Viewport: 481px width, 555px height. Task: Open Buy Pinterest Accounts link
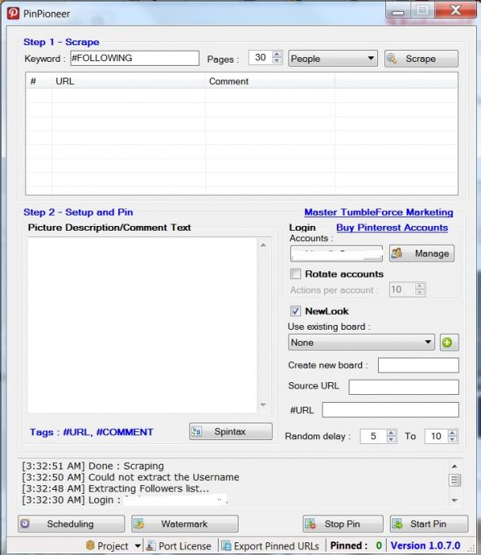pos(392,228)
